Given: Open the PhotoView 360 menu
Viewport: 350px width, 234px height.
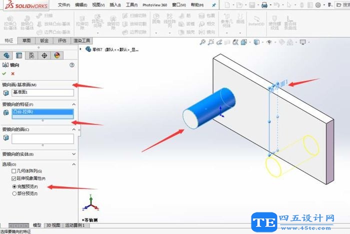Looking at the screenshot, I should (x=154, y=5).
